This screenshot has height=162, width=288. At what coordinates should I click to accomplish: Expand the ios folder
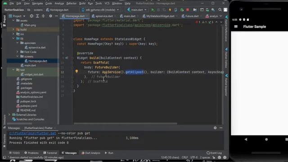13,34
